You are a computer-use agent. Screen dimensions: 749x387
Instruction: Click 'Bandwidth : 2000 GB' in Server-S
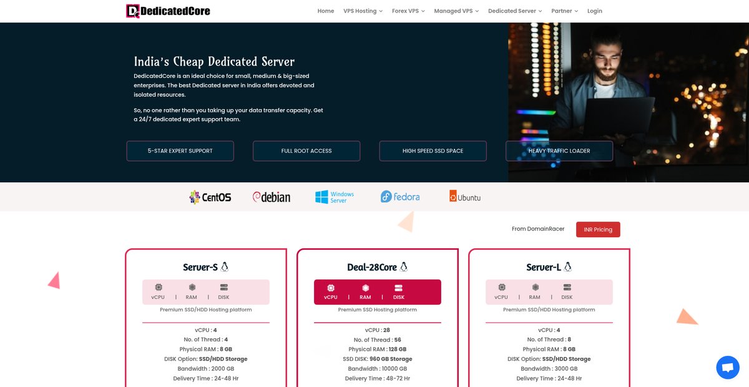(x=206, y=369)
